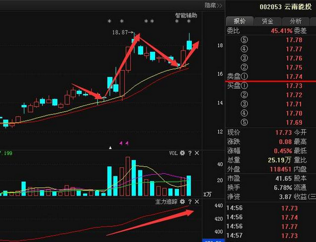Click the 18.87 high price label
The height and width of the screenshot is (242, 316).
pyautogui.click(x=120, y=33)
